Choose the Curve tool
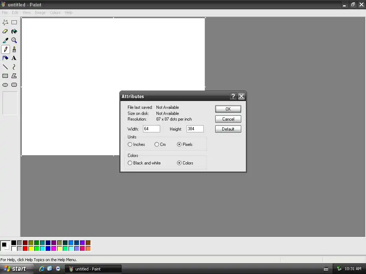366x274 pixels. click(x=14, y=67)
